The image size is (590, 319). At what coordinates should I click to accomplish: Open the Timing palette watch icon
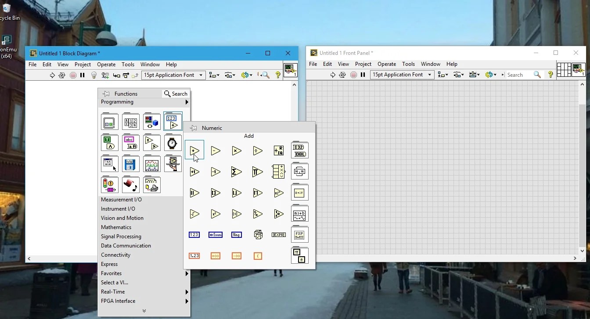pyautogui.click(x=173, y=143)
